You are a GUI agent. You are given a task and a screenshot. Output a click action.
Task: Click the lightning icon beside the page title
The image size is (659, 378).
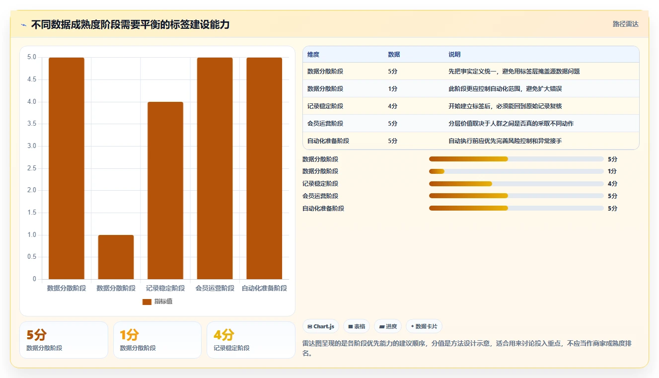point(23,25)
